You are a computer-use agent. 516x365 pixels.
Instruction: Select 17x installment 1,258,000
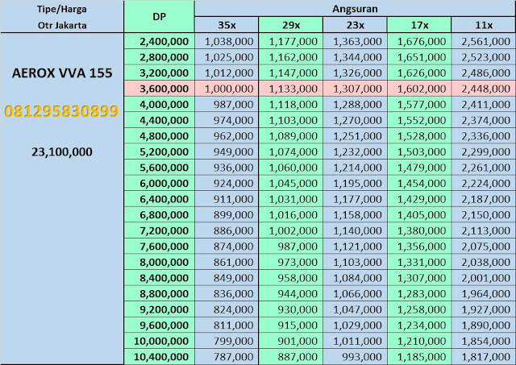pos(419,309)
